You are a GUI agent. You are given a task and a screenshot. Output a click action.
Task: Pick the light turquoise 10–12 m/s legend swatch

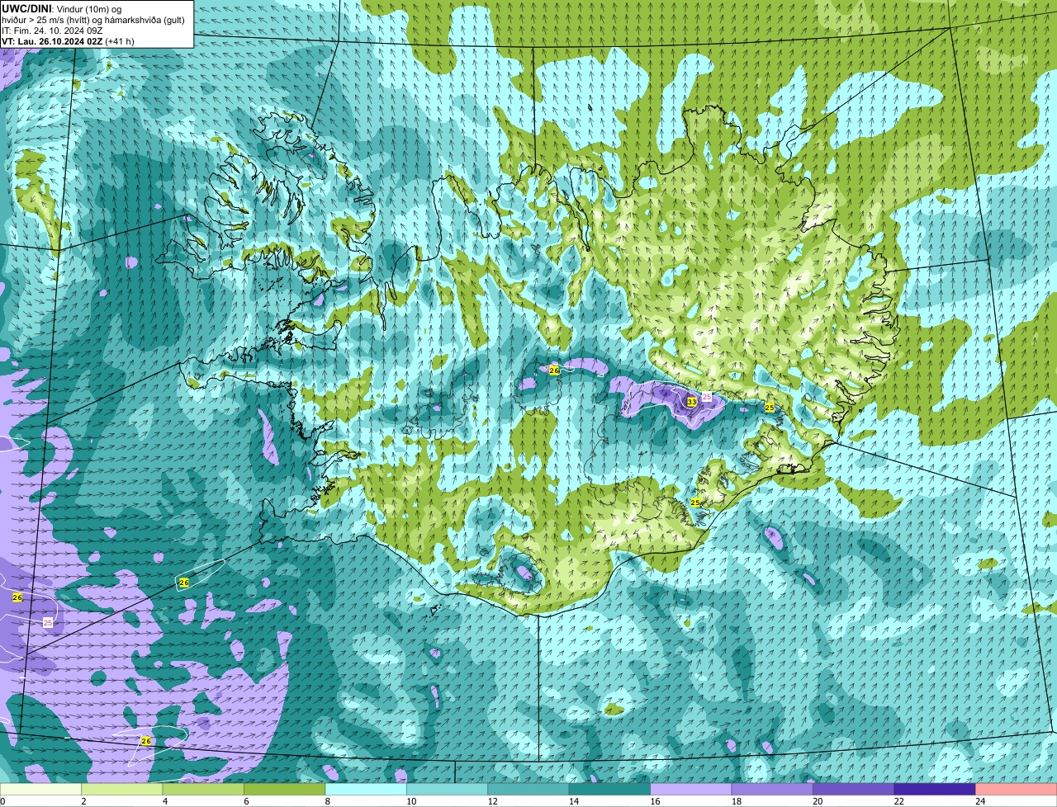point(448,789)
